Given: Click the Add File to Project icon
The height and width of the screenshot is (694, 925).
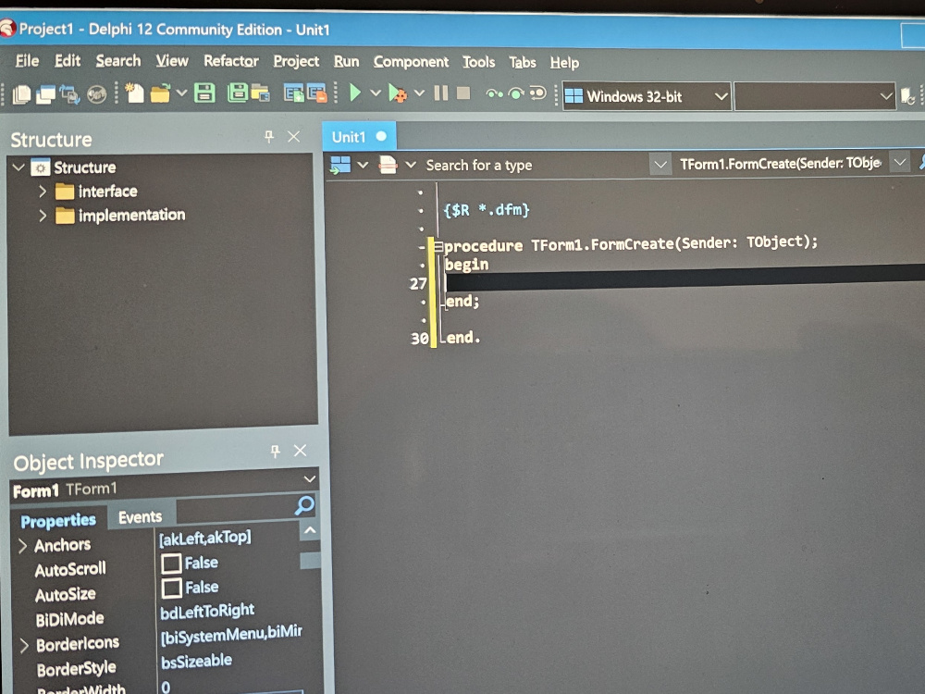Looking at the screenshot, I should tap(293, 93).
